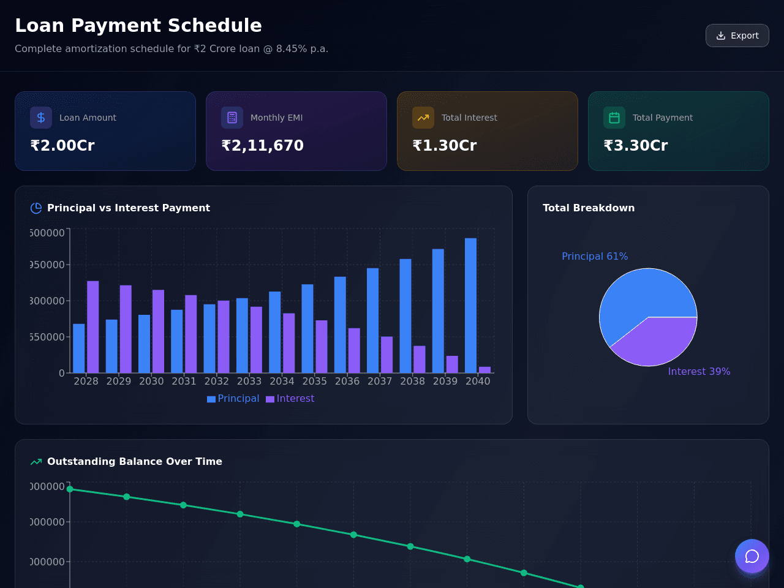Click the purple Interest legend swatch
Image resolution: width=784 pixels, height=588 pixels.
[x=270, y=399]
